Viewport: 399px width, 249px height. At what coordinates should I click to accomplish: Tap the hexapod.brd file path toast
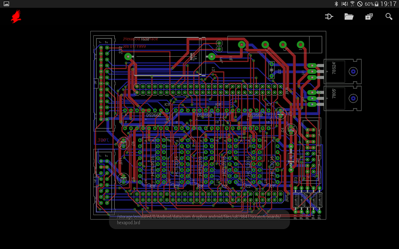(199, 220)
